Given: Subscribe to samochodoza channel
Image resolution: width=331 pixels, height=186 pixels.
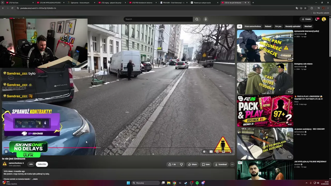Looking at the screenshot, I should 42,164.
